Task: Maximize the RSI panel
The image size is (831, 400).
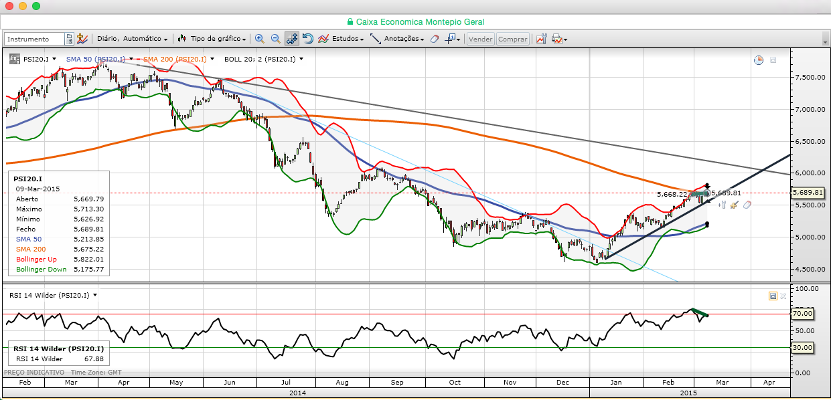Action: tap(772, 295)
